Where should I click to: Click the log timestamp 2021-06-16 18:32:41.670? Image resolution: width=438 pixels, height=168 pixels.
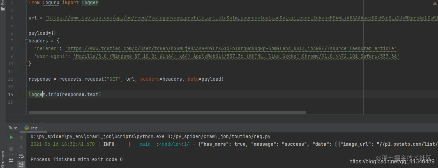coord(63,144)
